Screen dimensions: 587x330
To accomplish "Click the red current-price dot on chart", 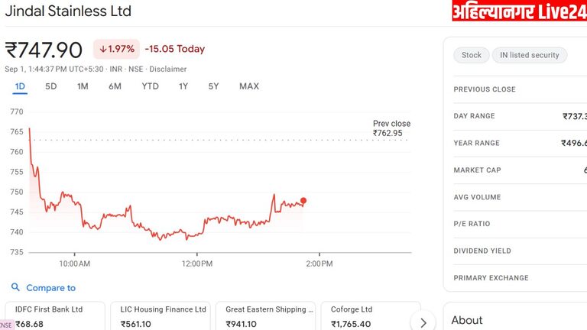I will tap(303, 201).
